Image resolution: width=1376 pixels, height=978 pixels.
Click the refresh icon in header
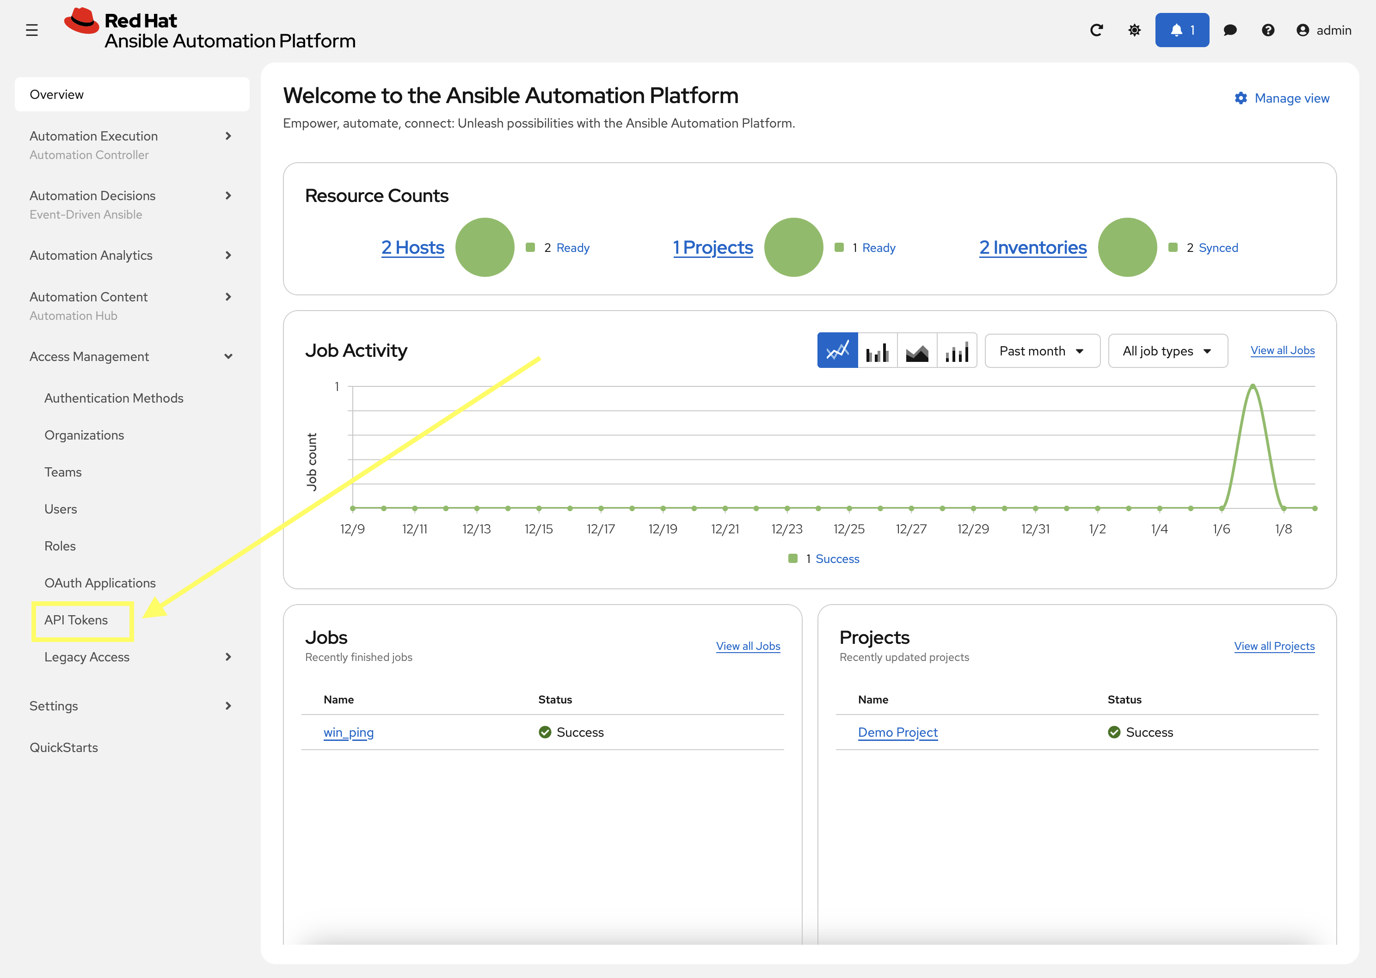(1096, 30)
